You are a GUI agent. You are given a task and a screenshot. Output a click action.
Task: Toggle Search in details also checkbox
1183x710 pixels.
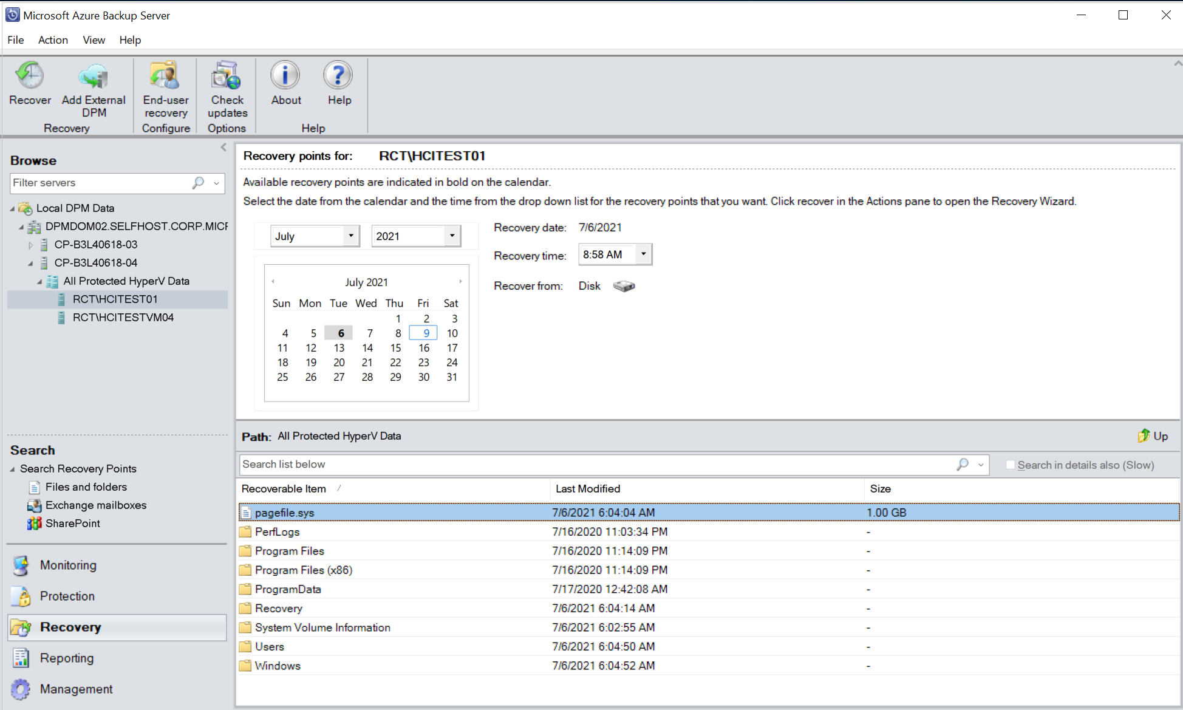pos(1011,464)
